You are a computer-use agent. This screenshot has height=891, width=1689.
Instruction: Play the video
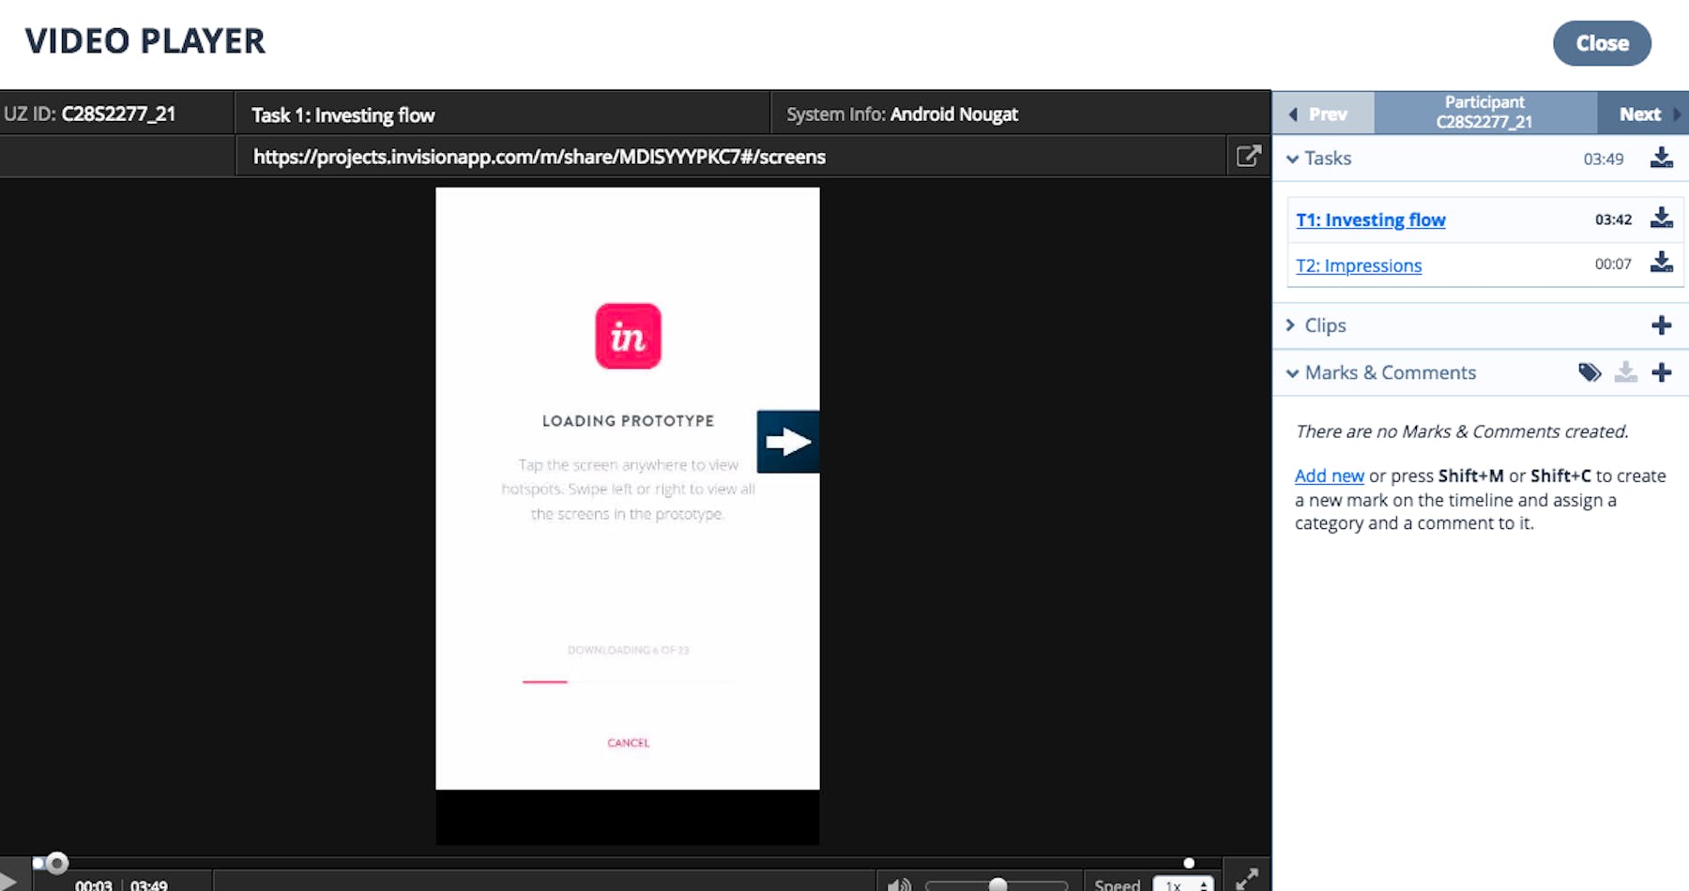click(8, 882)
